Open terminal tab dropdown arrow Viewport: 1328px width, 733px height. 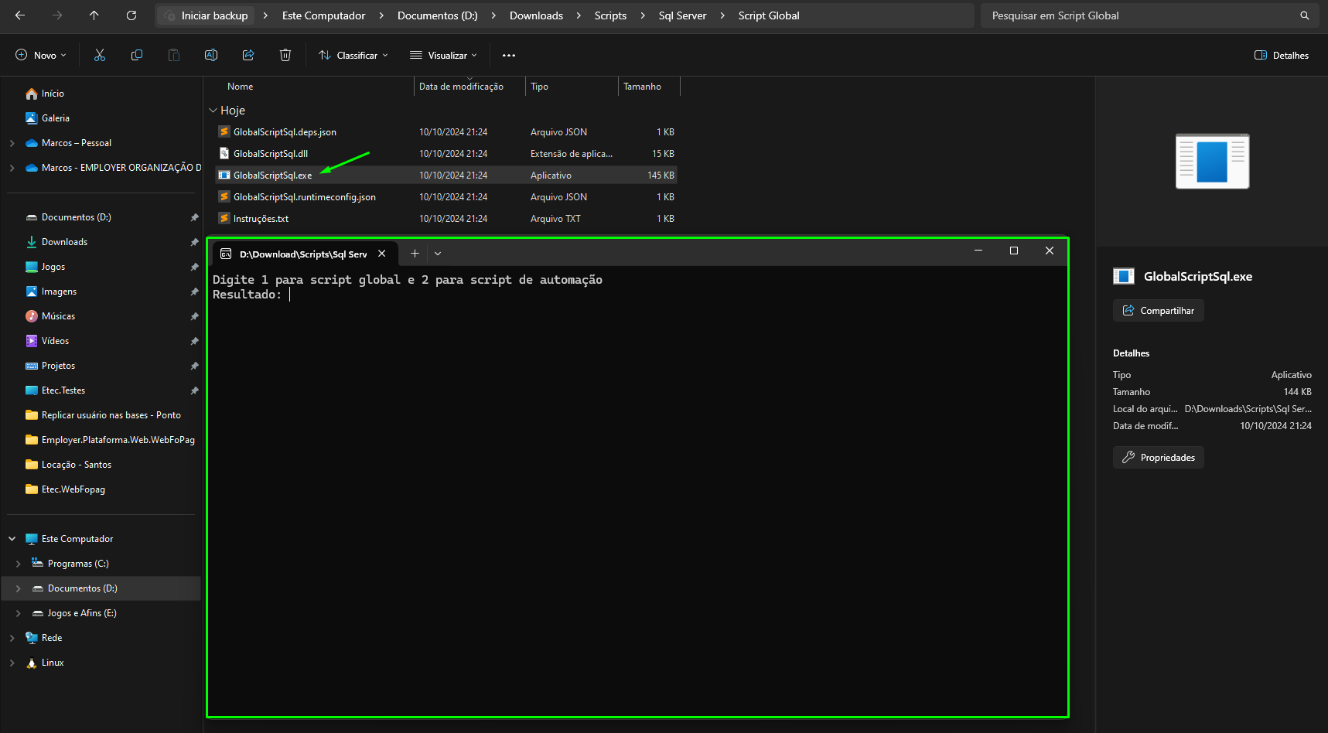pyautogui.click(x=438, y=253)
